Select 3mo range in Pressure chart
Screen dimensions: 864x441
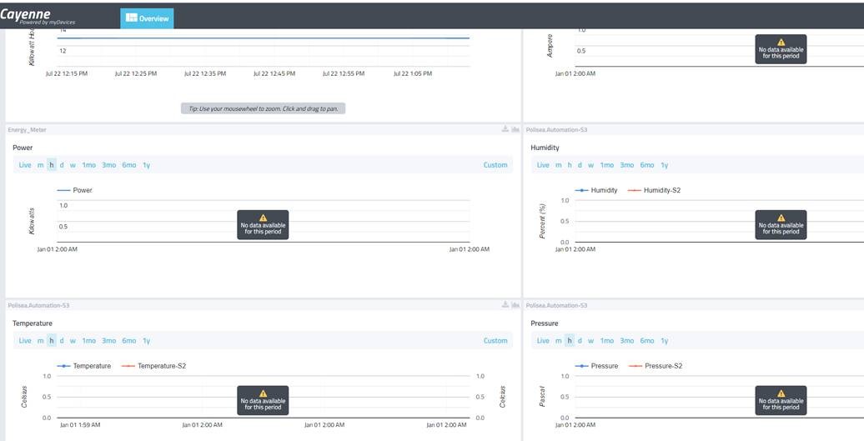(627, 340)
